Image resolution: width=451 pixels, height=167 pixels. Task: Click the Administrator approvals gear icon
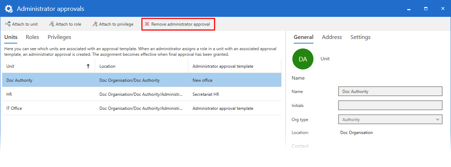click(8, 8)
